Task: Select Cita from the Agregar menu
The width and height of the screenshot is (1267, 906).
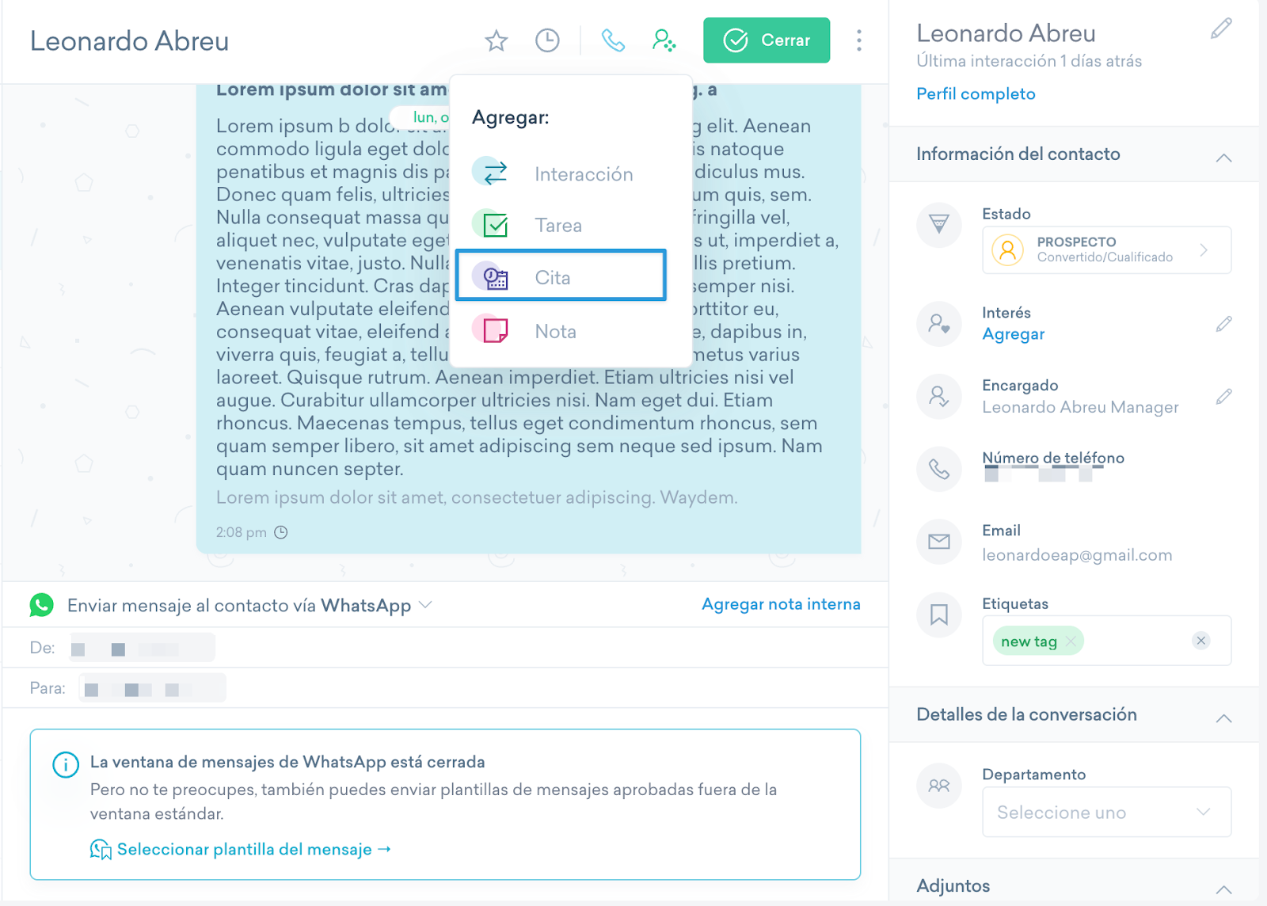Action: [x=561, y=277]
